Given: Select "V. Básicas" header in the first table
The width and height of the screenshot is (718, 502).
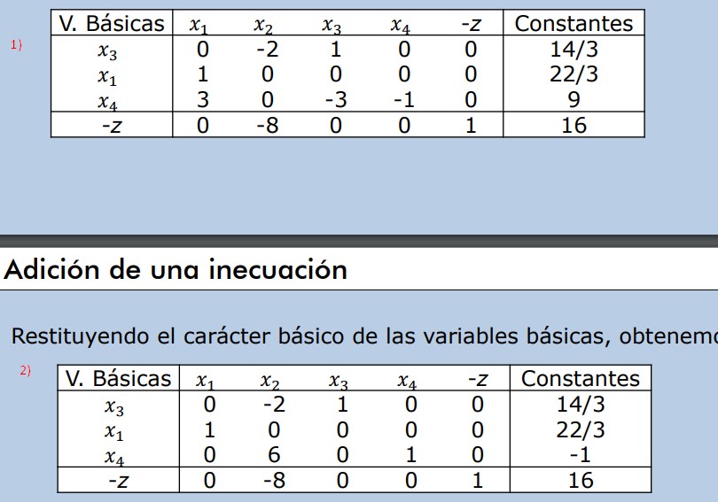Looking at the screenshot, I should (112, 24).
